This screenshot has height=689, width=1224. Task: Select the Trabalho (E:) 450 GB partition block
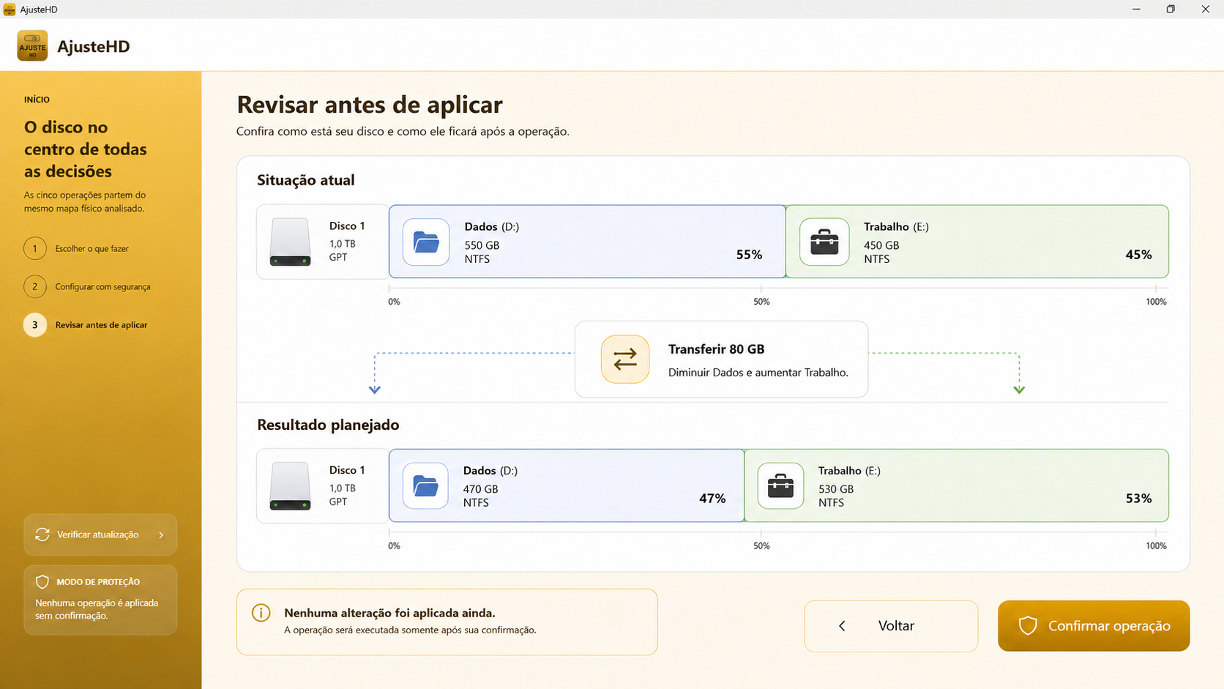click(977, 242)
